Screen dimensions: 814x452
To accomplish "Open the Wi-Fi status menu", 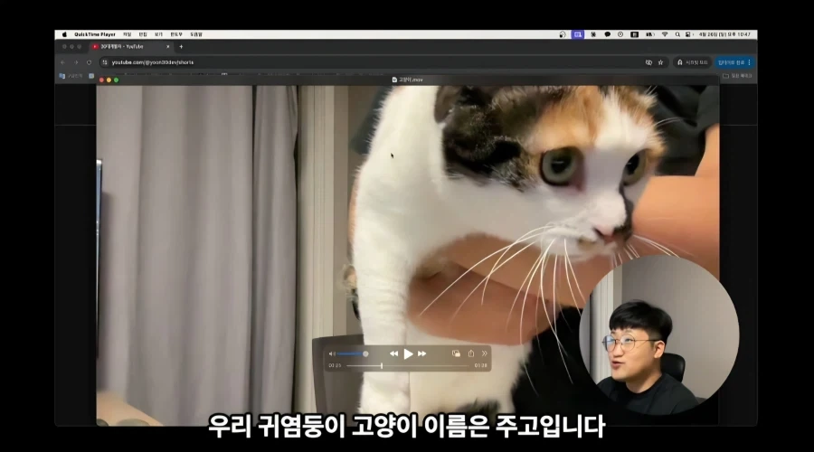I will tap(665, 34).
